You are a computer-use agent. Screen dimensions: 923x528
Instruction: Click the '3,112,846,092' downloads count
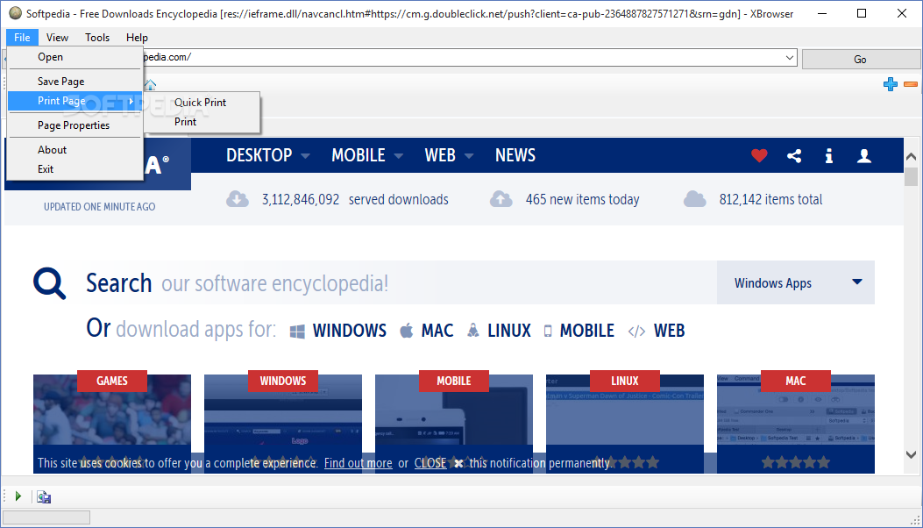pos(301,200)
